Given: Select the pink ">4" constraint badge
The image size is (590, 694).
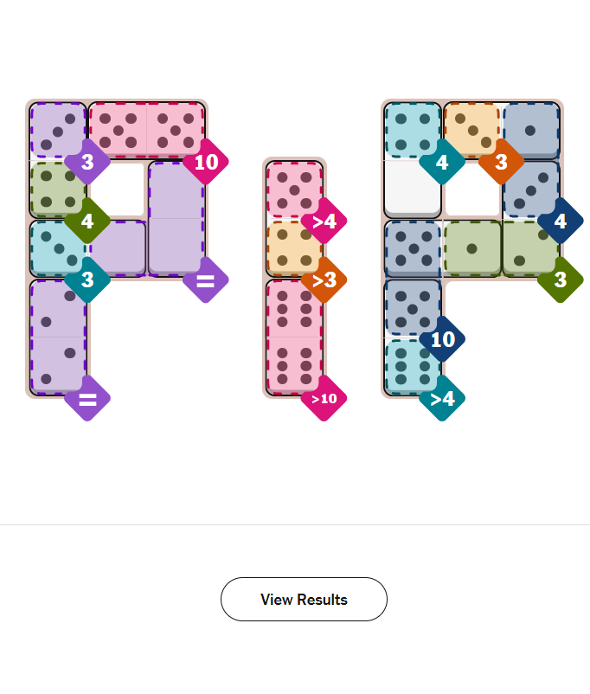Looking at the screenshot, I should point(324,221).
